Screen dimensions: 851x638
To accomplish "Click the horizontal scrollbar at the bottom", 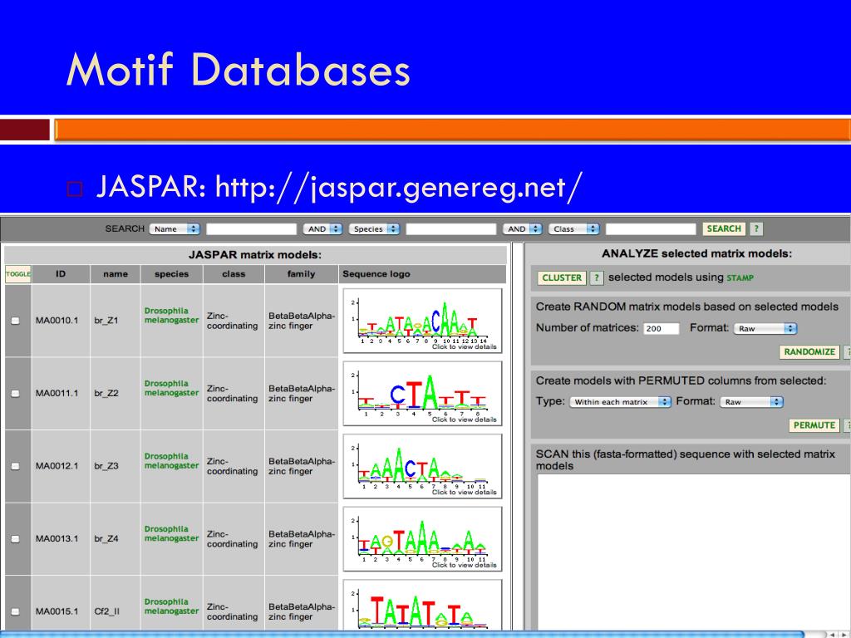I will (401, 634).
